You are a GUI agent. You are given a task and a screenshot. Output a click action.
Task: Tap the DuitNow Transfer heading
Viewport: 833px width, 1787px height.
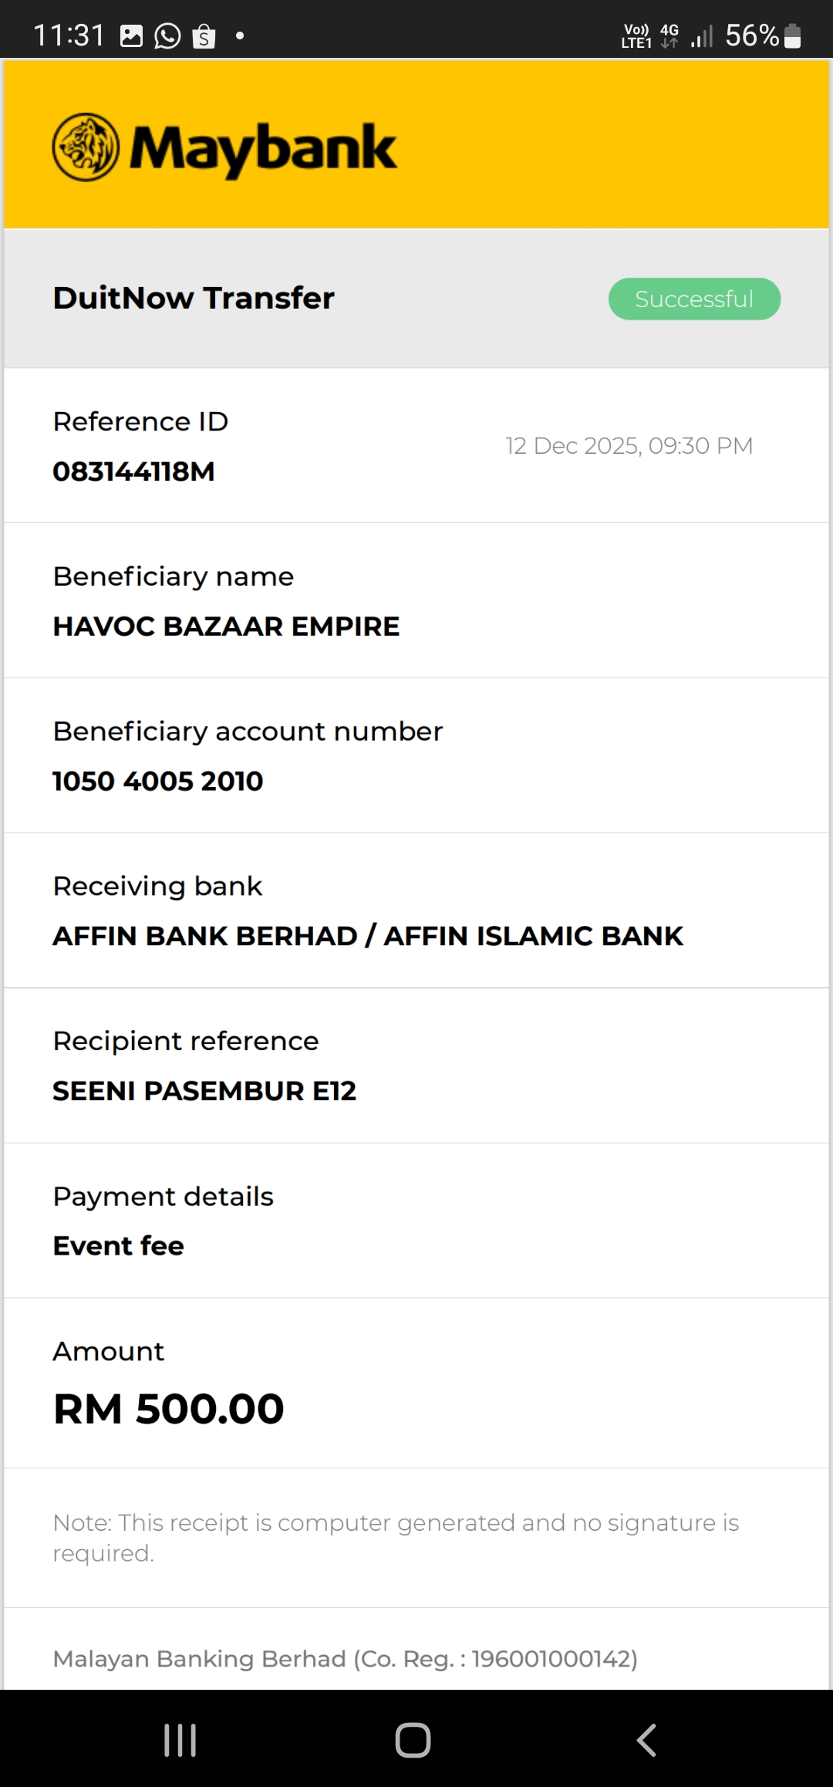(x=194, y=298)
